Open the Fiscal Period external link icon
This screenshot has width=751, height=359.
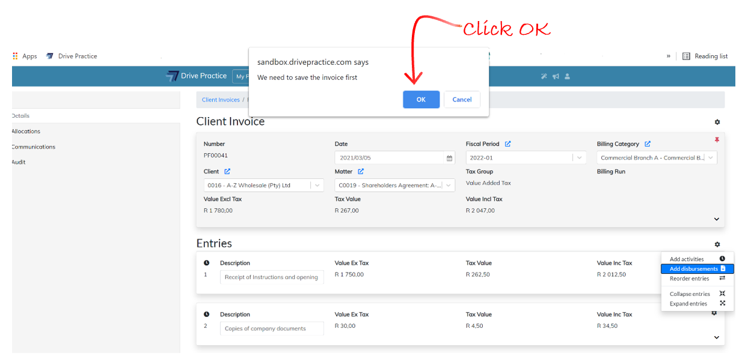point(507,144)
